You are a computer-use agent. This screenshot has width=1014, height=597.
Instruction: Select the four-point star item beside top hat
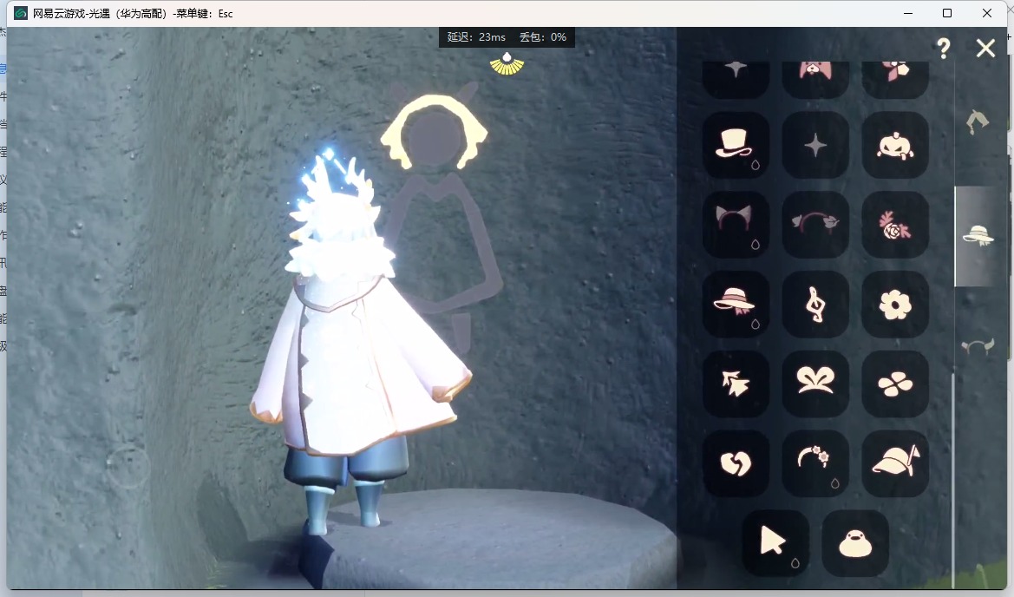tap(814, 145)
